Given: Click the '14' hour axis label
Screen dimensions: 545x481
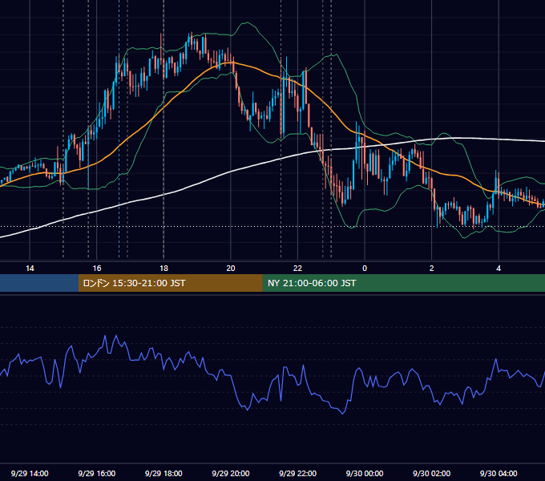Looking at the screenshot, I should coord(30,269).
